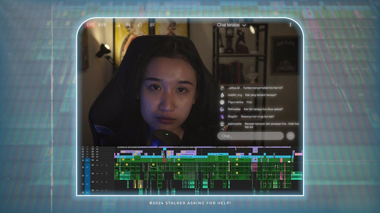
Task: Click voice-over record mic on A2
Action: click(106, 174)
